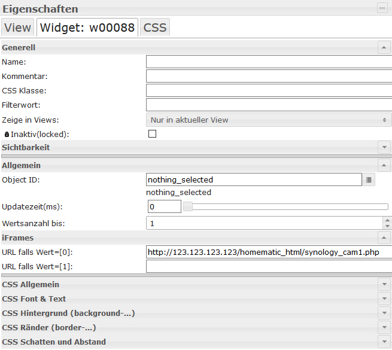
Task: Decrease Wertsanzahl bis with down arrow
Action: coord(387,226)
